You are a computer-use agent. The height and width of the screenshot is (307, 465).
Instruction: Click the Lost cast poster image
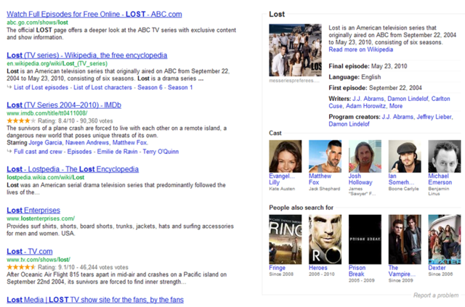(295, 50)
